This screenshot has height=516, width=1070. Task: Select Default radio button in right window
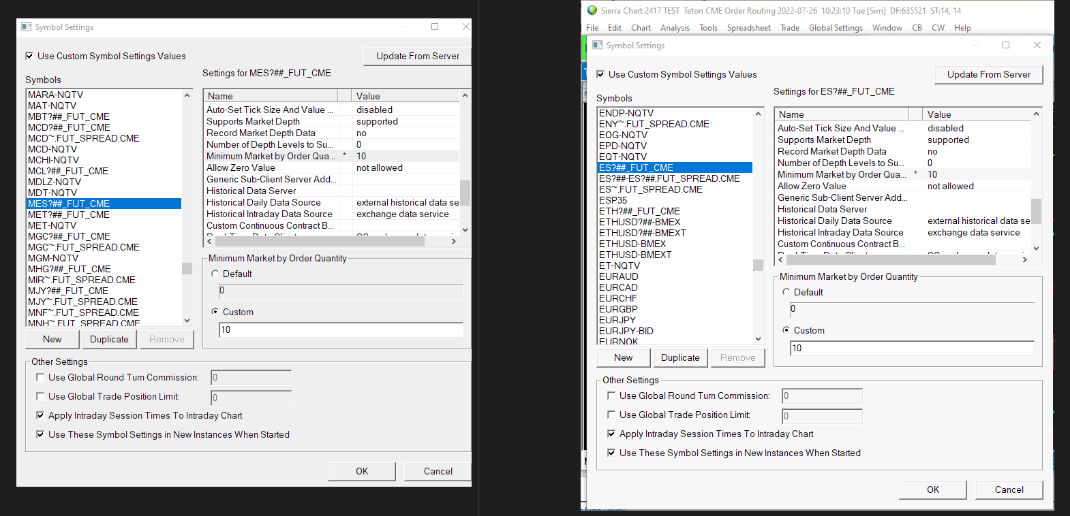pos(786,292)
